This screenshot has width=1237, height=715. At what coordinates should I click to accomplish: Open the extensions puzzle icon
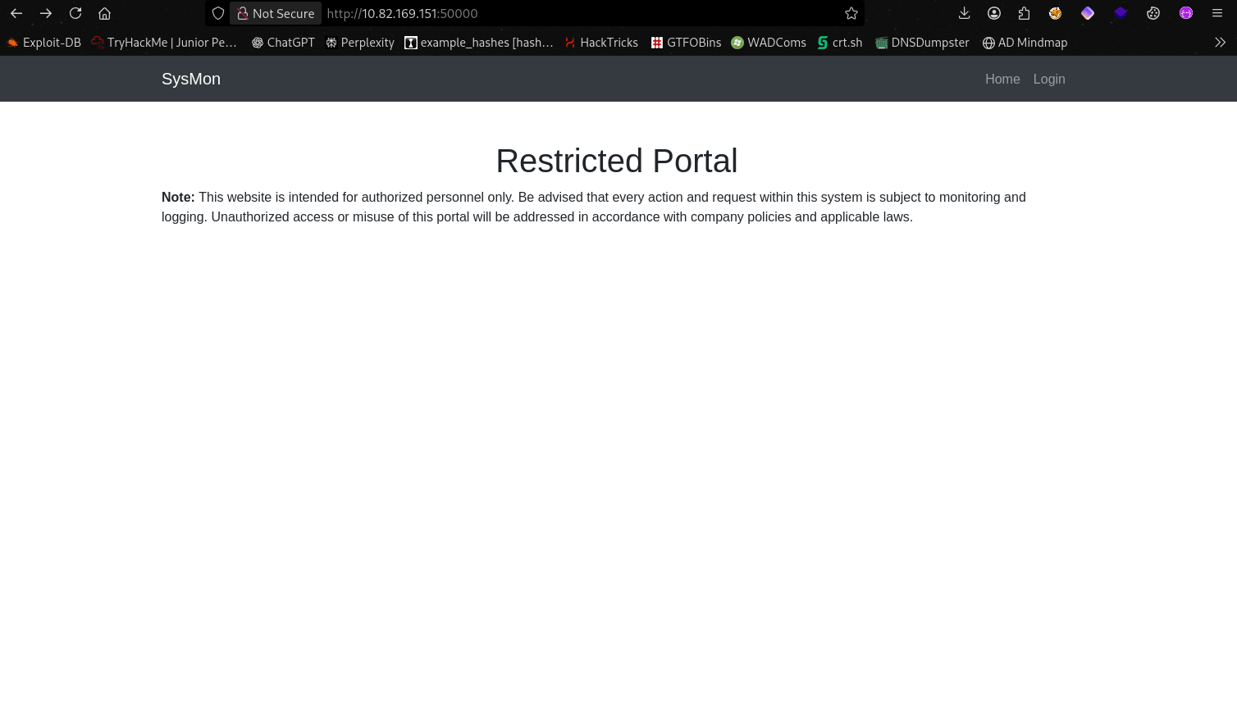coord(1024,13)
